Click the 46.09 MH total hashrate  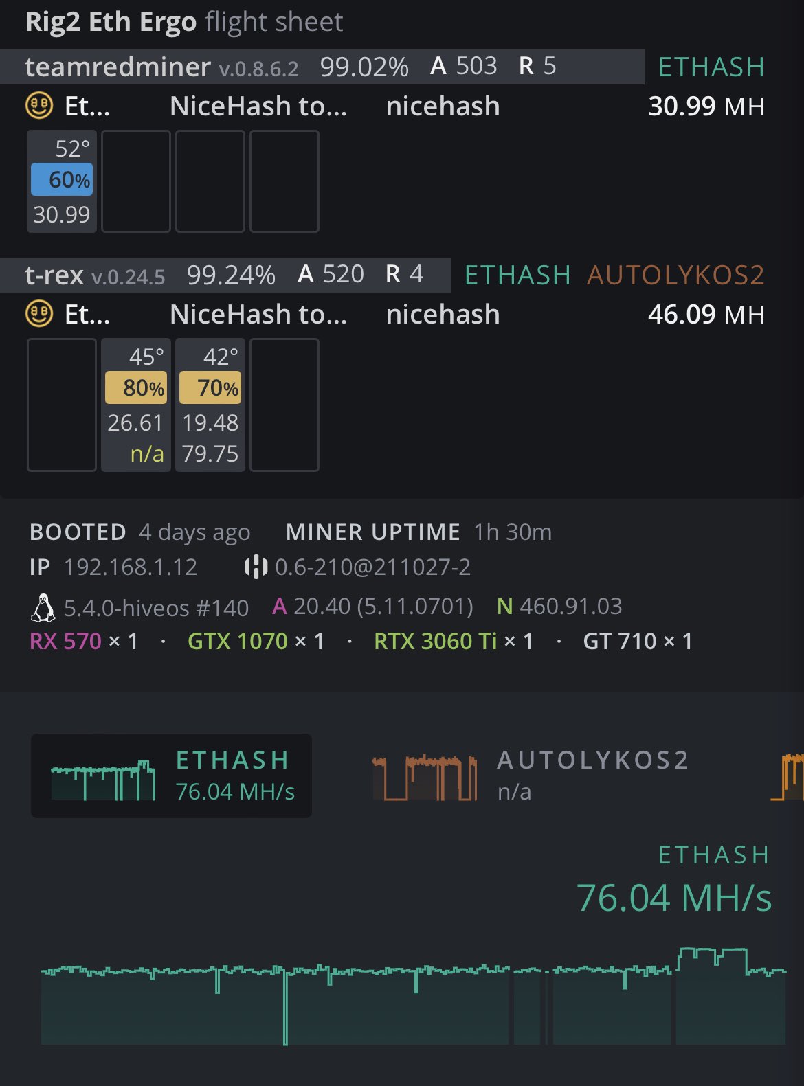coord(706,314)
